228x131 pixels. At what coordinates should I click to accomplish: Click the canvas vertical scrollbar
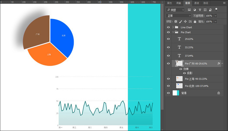[x=162, y=56]
